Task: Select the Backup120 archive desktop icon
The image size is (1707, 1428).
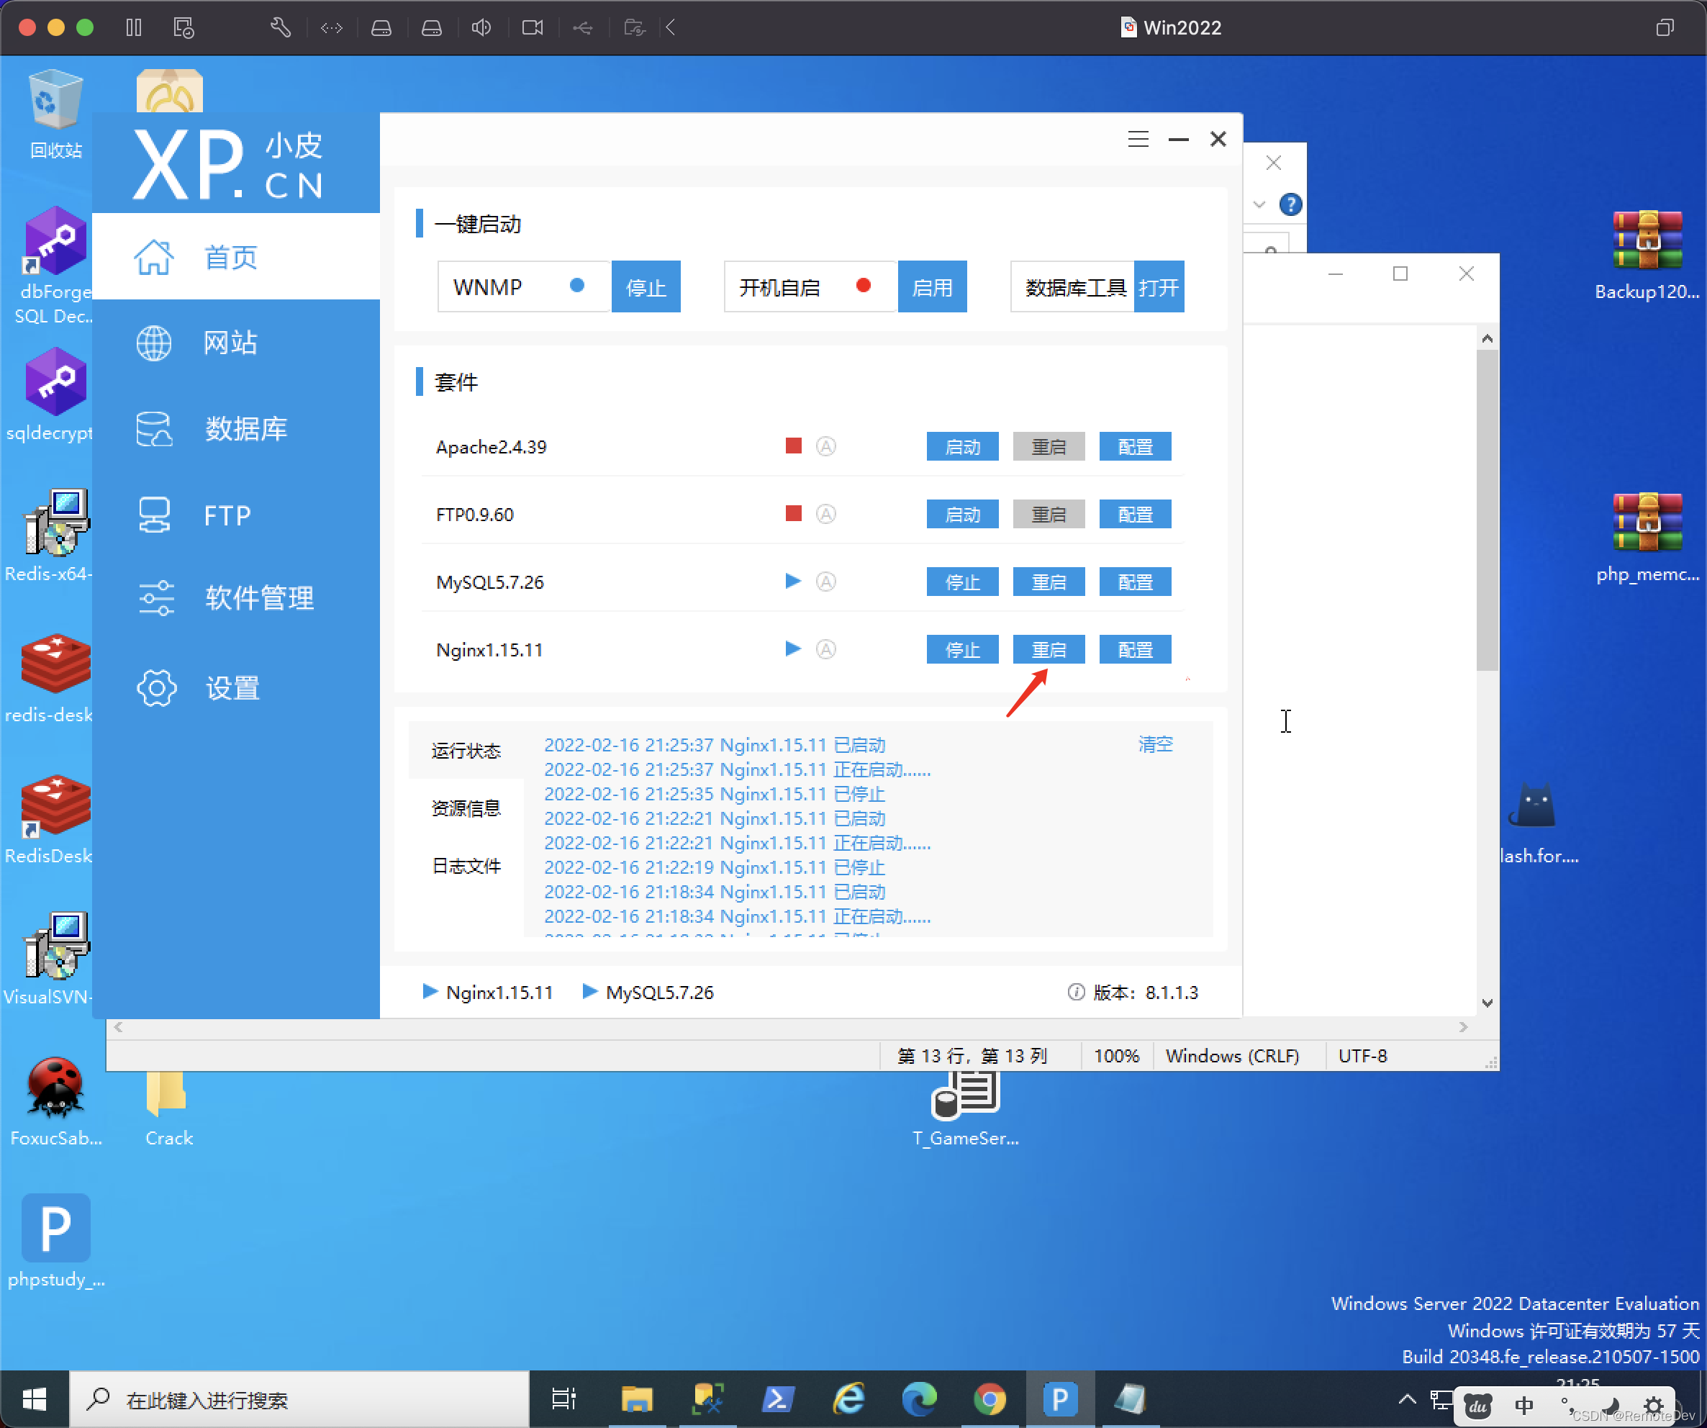Action: 1647,256
